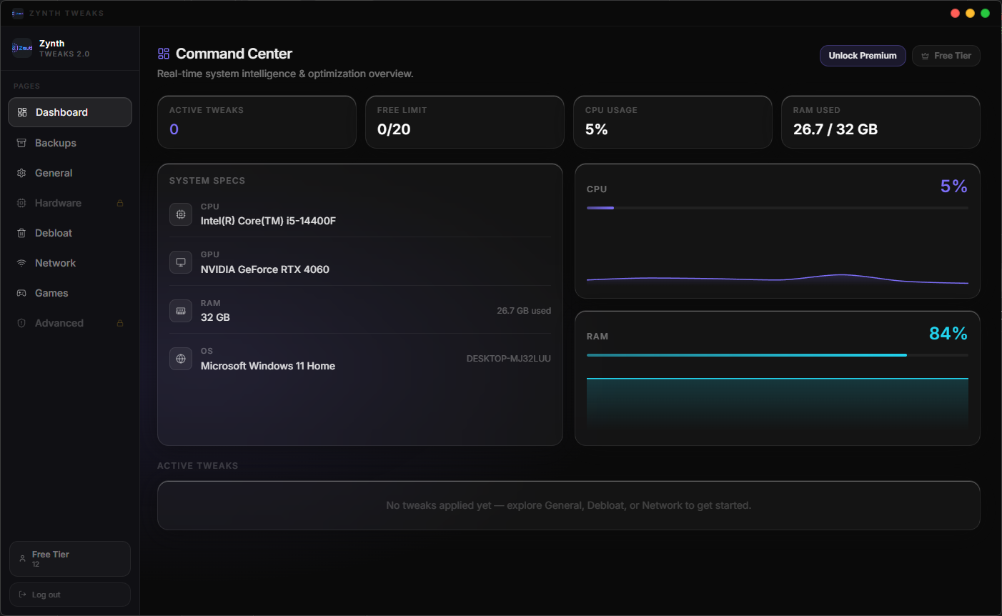Click the Log out button

tap(69, 594)
